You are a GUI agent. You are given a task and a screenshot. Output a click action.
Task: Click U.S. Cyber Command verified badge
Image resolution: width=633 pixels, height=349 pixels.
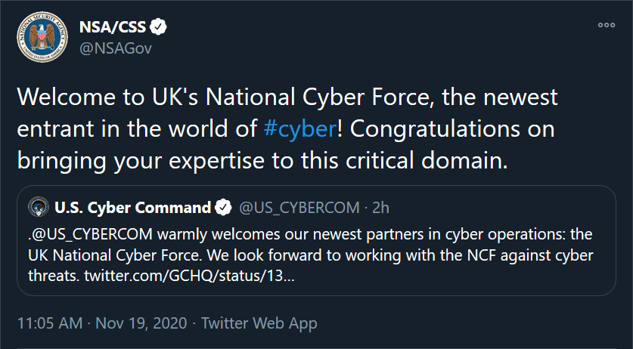click(223, 208)
